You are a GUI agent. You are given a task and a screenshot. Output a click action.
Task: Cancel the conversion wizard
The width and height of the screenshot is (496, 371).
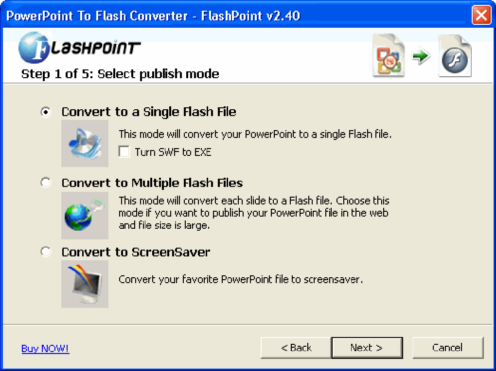coord(448,348)
